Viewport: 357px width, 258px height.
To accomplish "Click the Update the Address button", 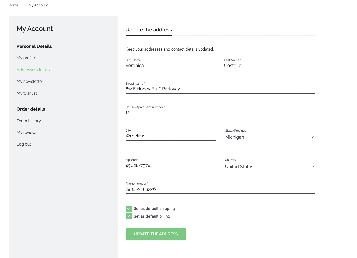I will pyautogui.click(x=156, y=234).
